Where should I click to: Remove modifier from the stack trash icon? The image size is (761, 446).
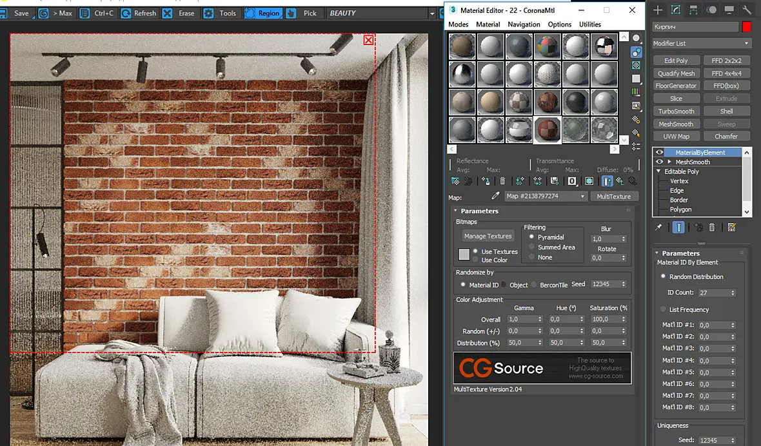coord(712,227)
